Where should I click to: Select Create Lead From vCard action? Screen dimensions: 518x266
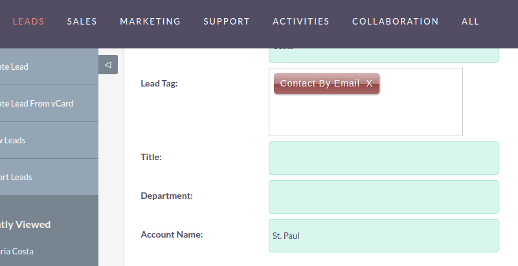click(x=49, y=104)
